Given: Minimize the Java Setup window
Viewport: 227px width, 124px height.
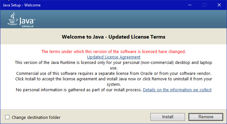Looking at the screenshot, I should [x=190, y=5].
